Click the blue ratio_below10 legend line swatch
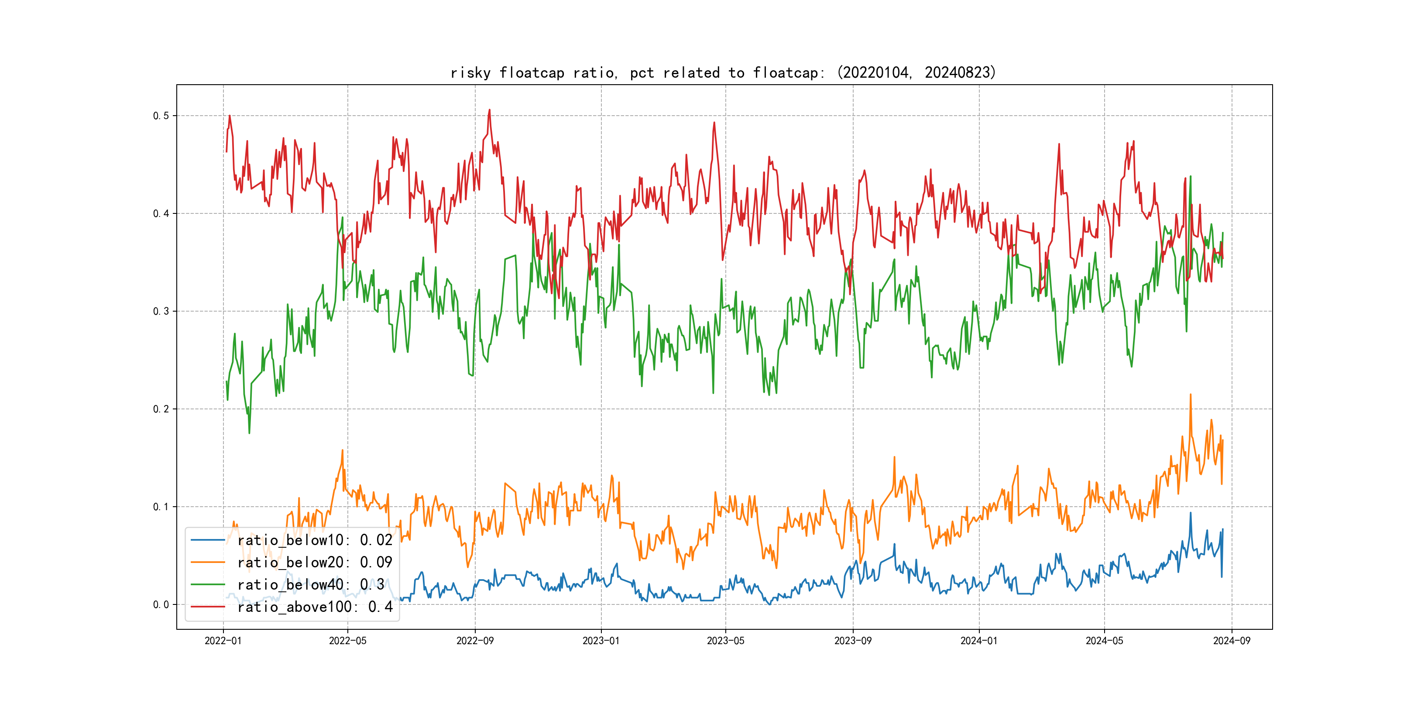The image size is (1414, 707). (207, 540)
